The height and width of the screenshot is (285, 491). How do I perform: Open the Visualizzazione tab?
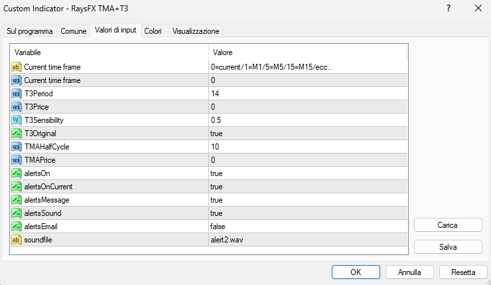click(195, 31)
